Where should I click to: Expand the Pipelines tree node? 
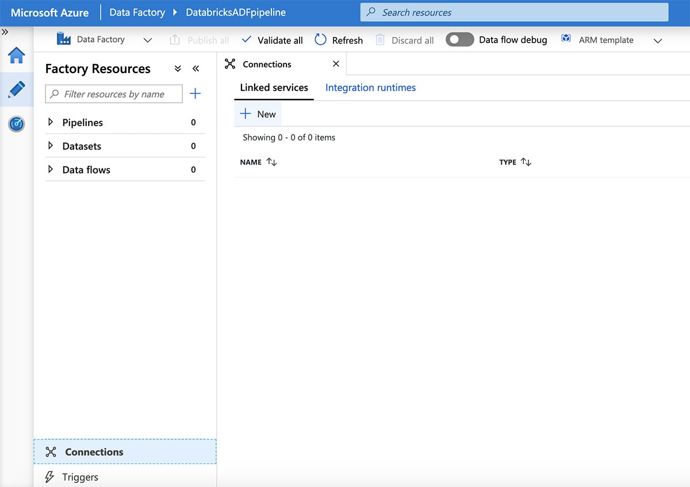tap(51, 122)
